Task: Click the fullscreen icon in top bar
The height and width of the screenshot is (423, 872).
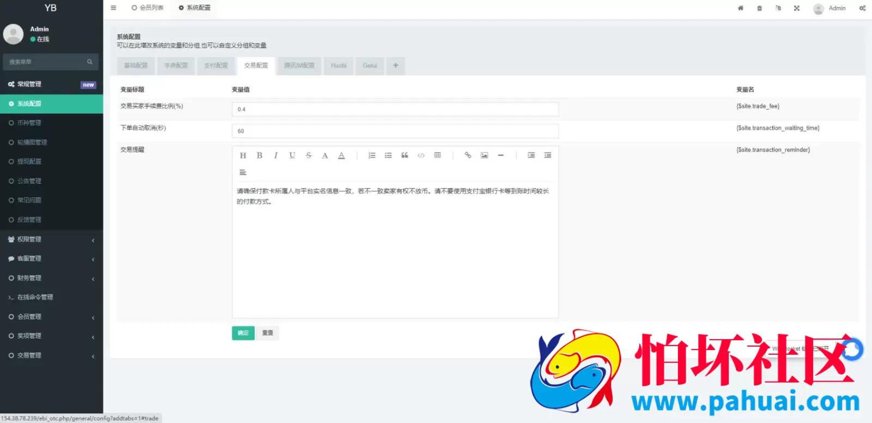Action: click(797, 8)
